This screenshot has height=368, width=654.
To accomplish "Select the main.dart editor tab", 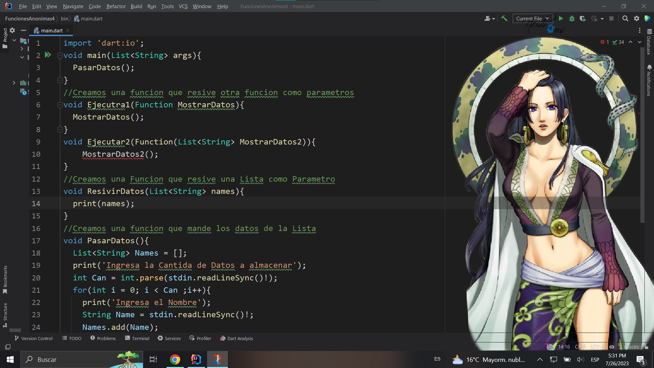I will 51,31.
